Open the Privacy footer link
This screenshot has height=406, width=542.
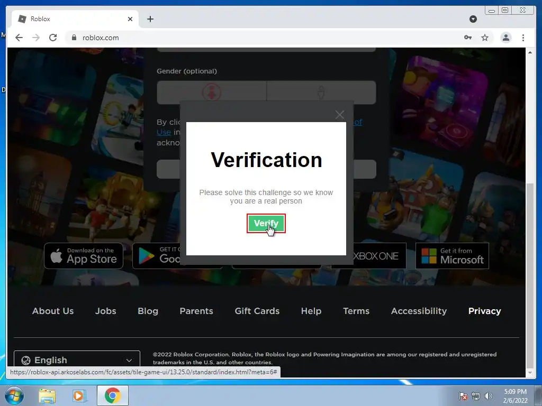[x=485, y=311]
